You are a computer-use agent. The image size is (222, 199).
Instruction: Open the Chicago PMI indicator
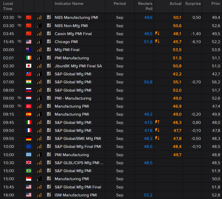pyautogui.click(x=66, y=42)
